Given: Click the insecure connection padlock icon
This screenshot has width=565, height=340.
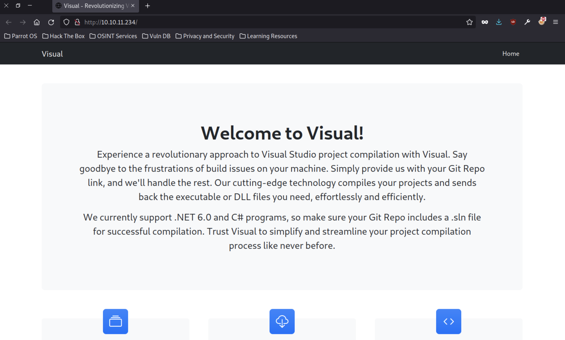Looking at the screenshot, I should click(x=77, y=22).
